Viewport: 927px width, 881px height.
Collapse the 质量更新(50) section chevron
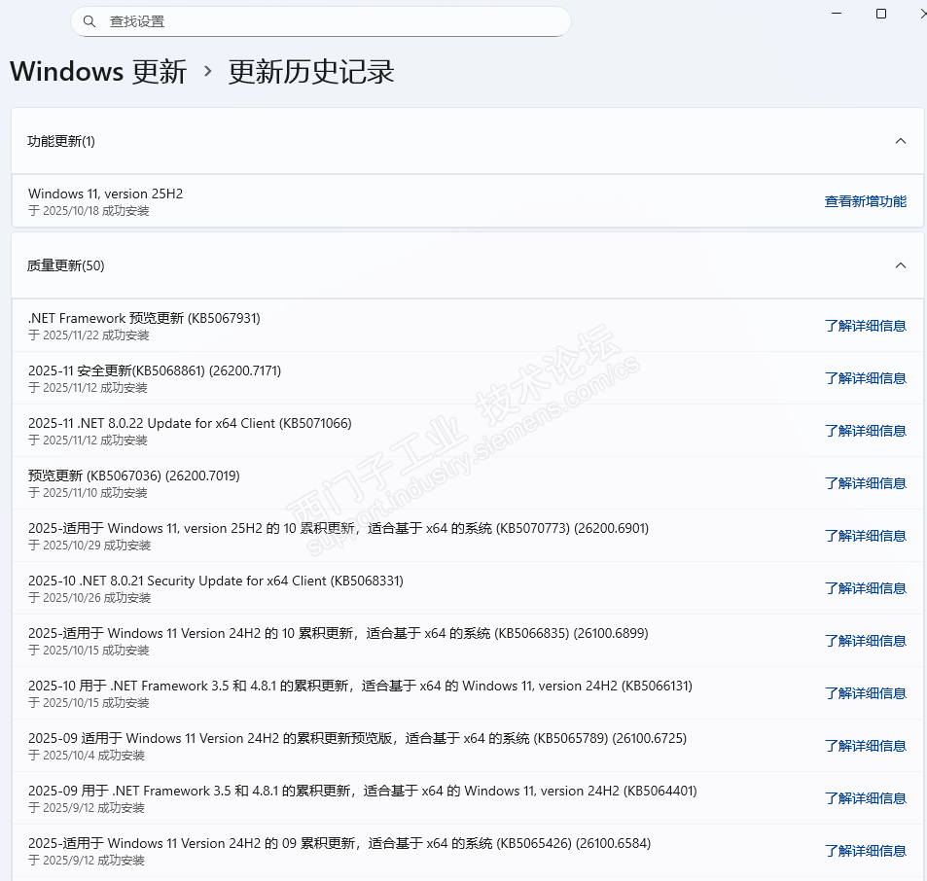(x=901, y=265)
